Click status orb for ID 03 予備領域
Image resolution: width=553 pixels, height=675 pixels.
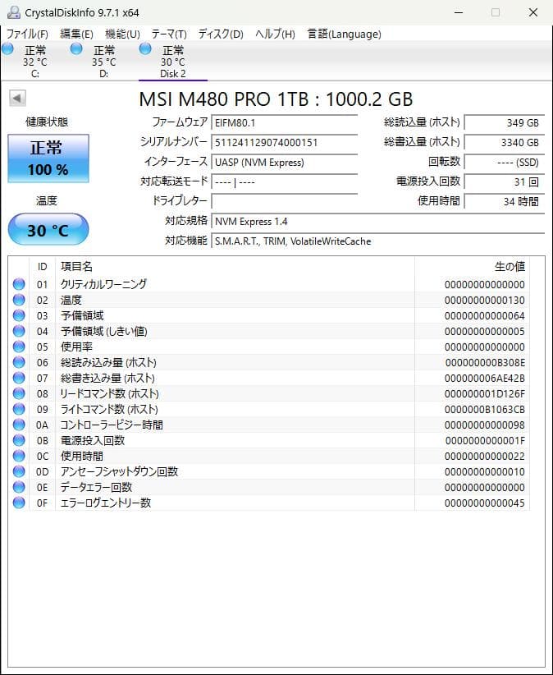[19, 315]
